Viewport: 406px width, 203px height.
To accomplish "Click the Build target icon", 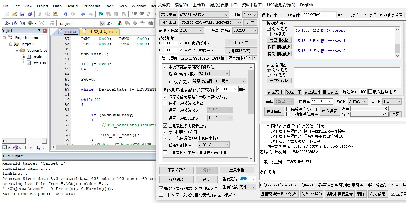I will 15,23.
